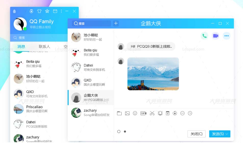The image size is (243, 143).
Task: Take a screenshot with scissors icon
Action: 152,113
